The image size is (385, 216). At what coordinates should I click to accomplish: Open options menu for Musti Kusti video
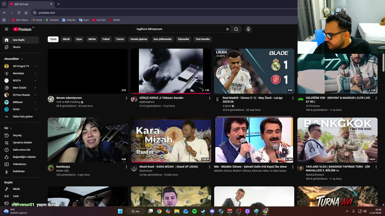point(210,167)
